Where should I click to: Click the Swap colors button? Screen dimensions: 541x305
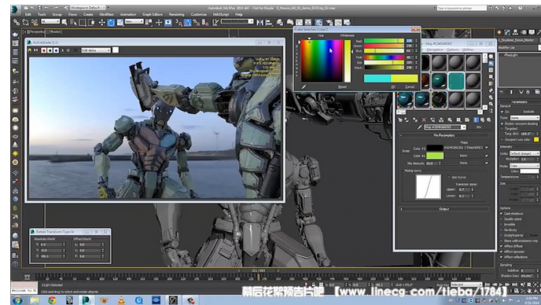[x=406, y=151]
